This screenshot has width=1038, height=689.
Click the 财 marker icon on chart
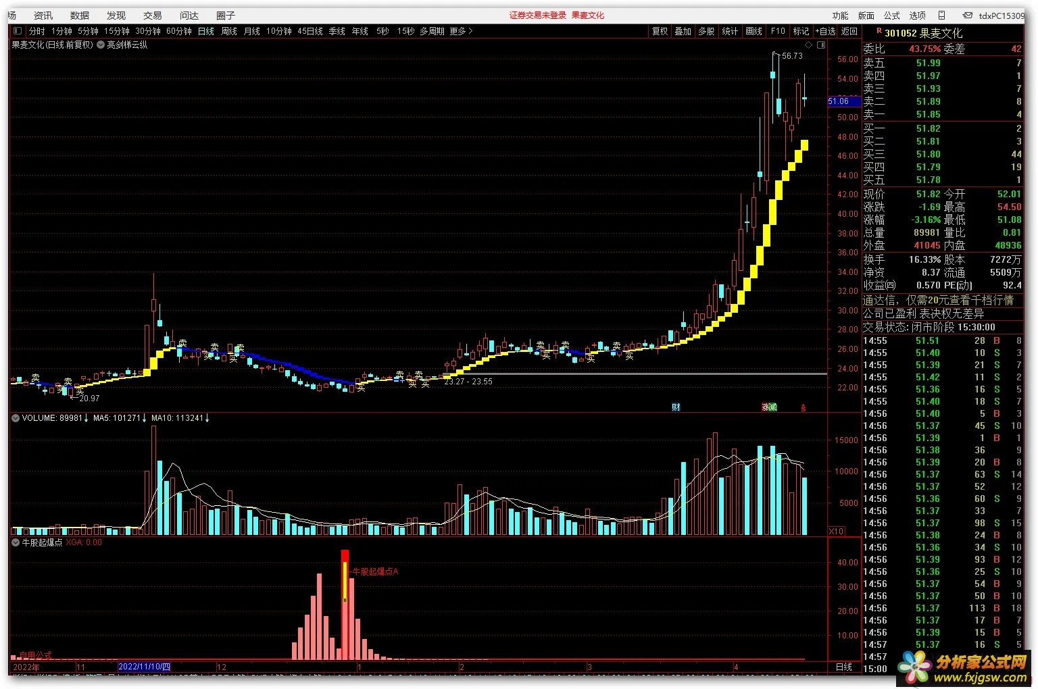676,407
